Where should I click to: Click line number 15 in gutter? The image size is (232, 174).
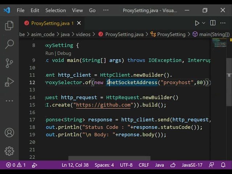(x=32, y=105)
